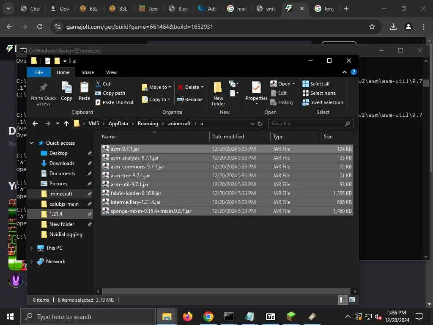The height and width of the screenshot is (325, 433).
Task: Click Copy path in Clipboard group
Action: (x=110, y=93)
